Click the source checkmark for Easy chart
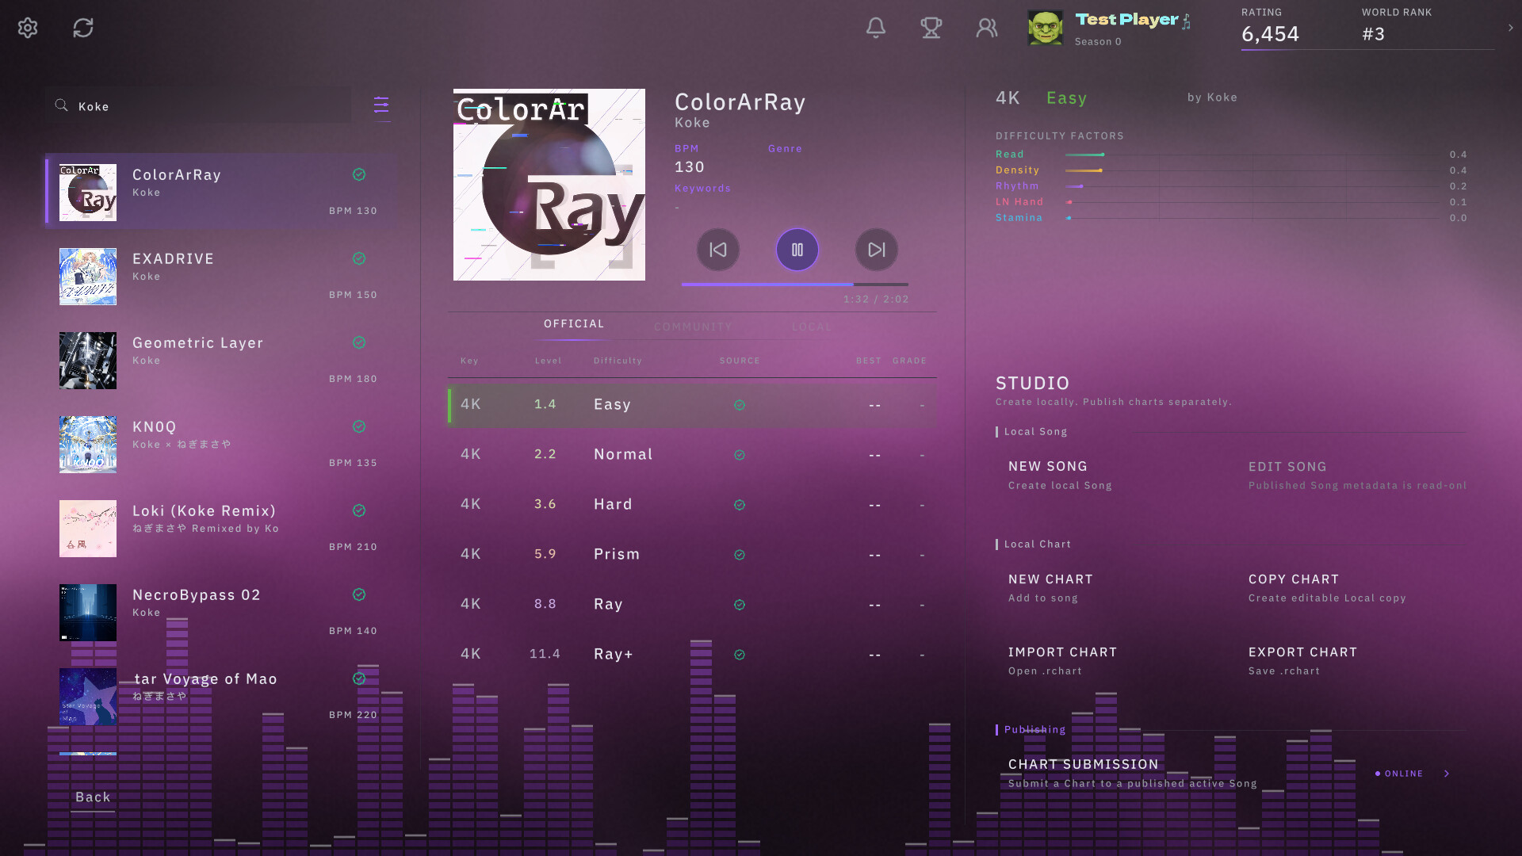1522x856 pixels. 740,405
